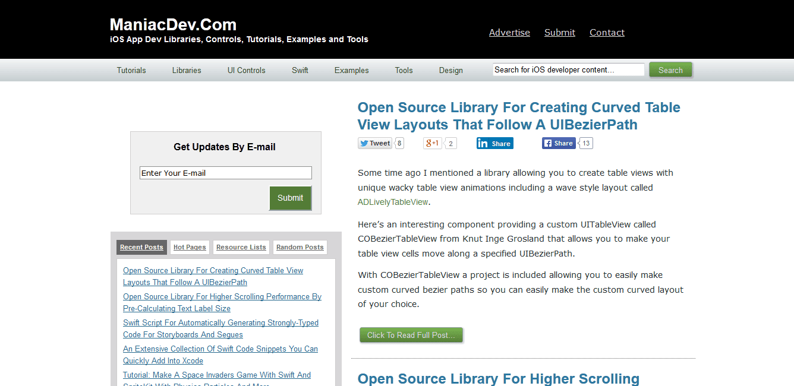
Task: Click the Enter Your E-mail field
Action: [x=226, y=173]
